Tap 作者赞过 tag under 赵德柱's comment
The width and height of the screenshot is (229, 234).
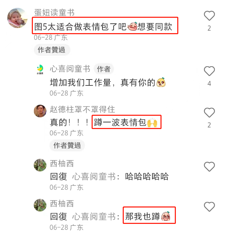67,145
